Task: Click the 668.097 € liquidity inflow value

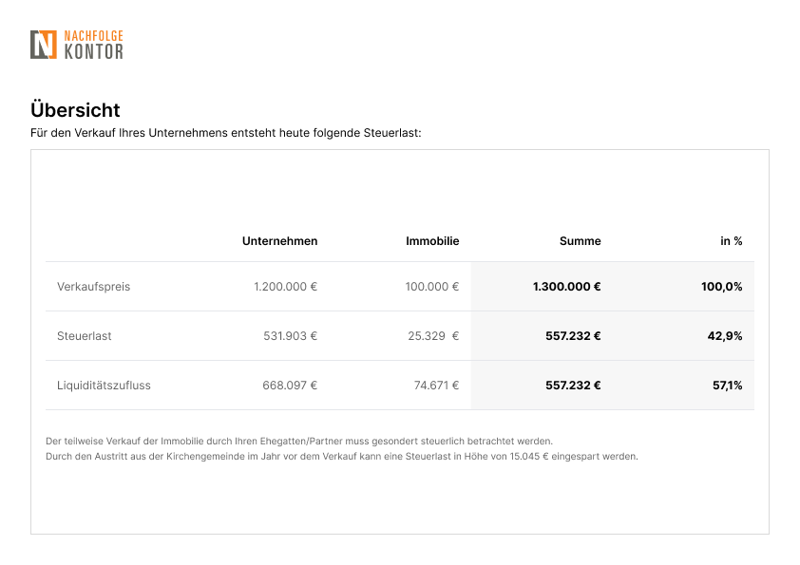Action: click(x=290, y=386)
